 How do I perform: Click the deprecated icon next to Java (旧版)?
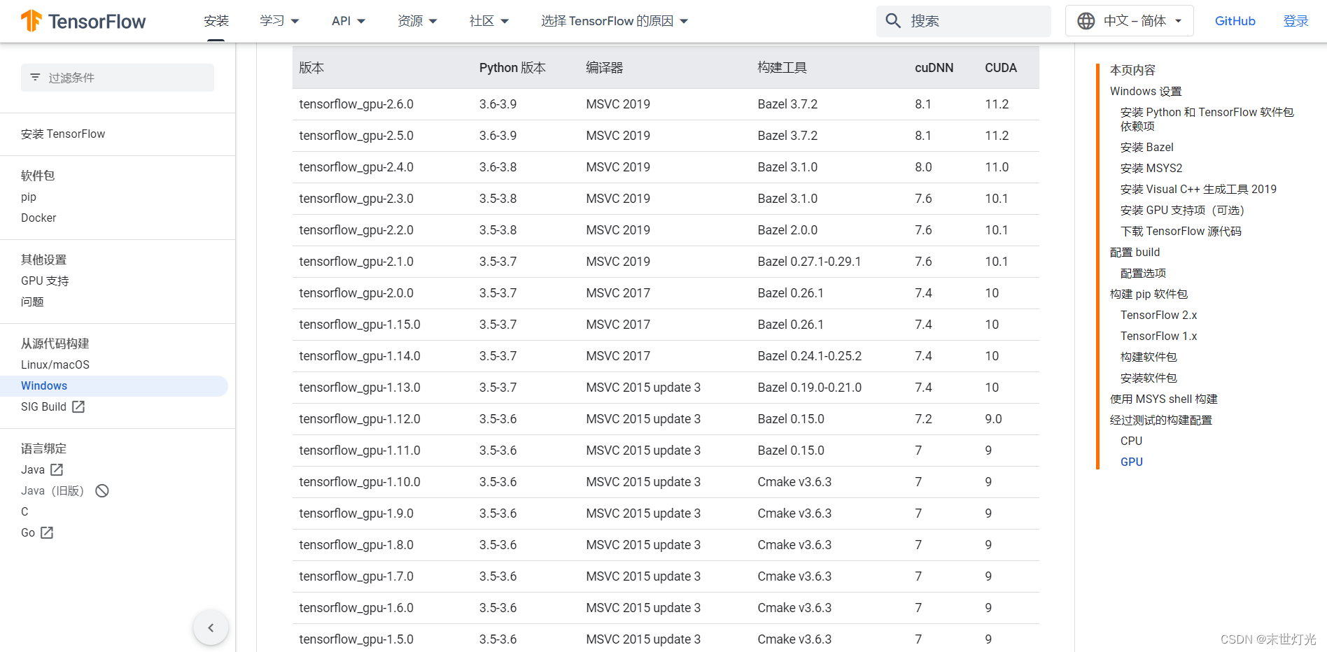102,490
